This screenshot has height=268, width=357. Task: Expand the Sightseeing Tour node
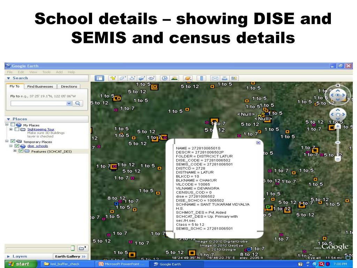click(x=11, y=129)
